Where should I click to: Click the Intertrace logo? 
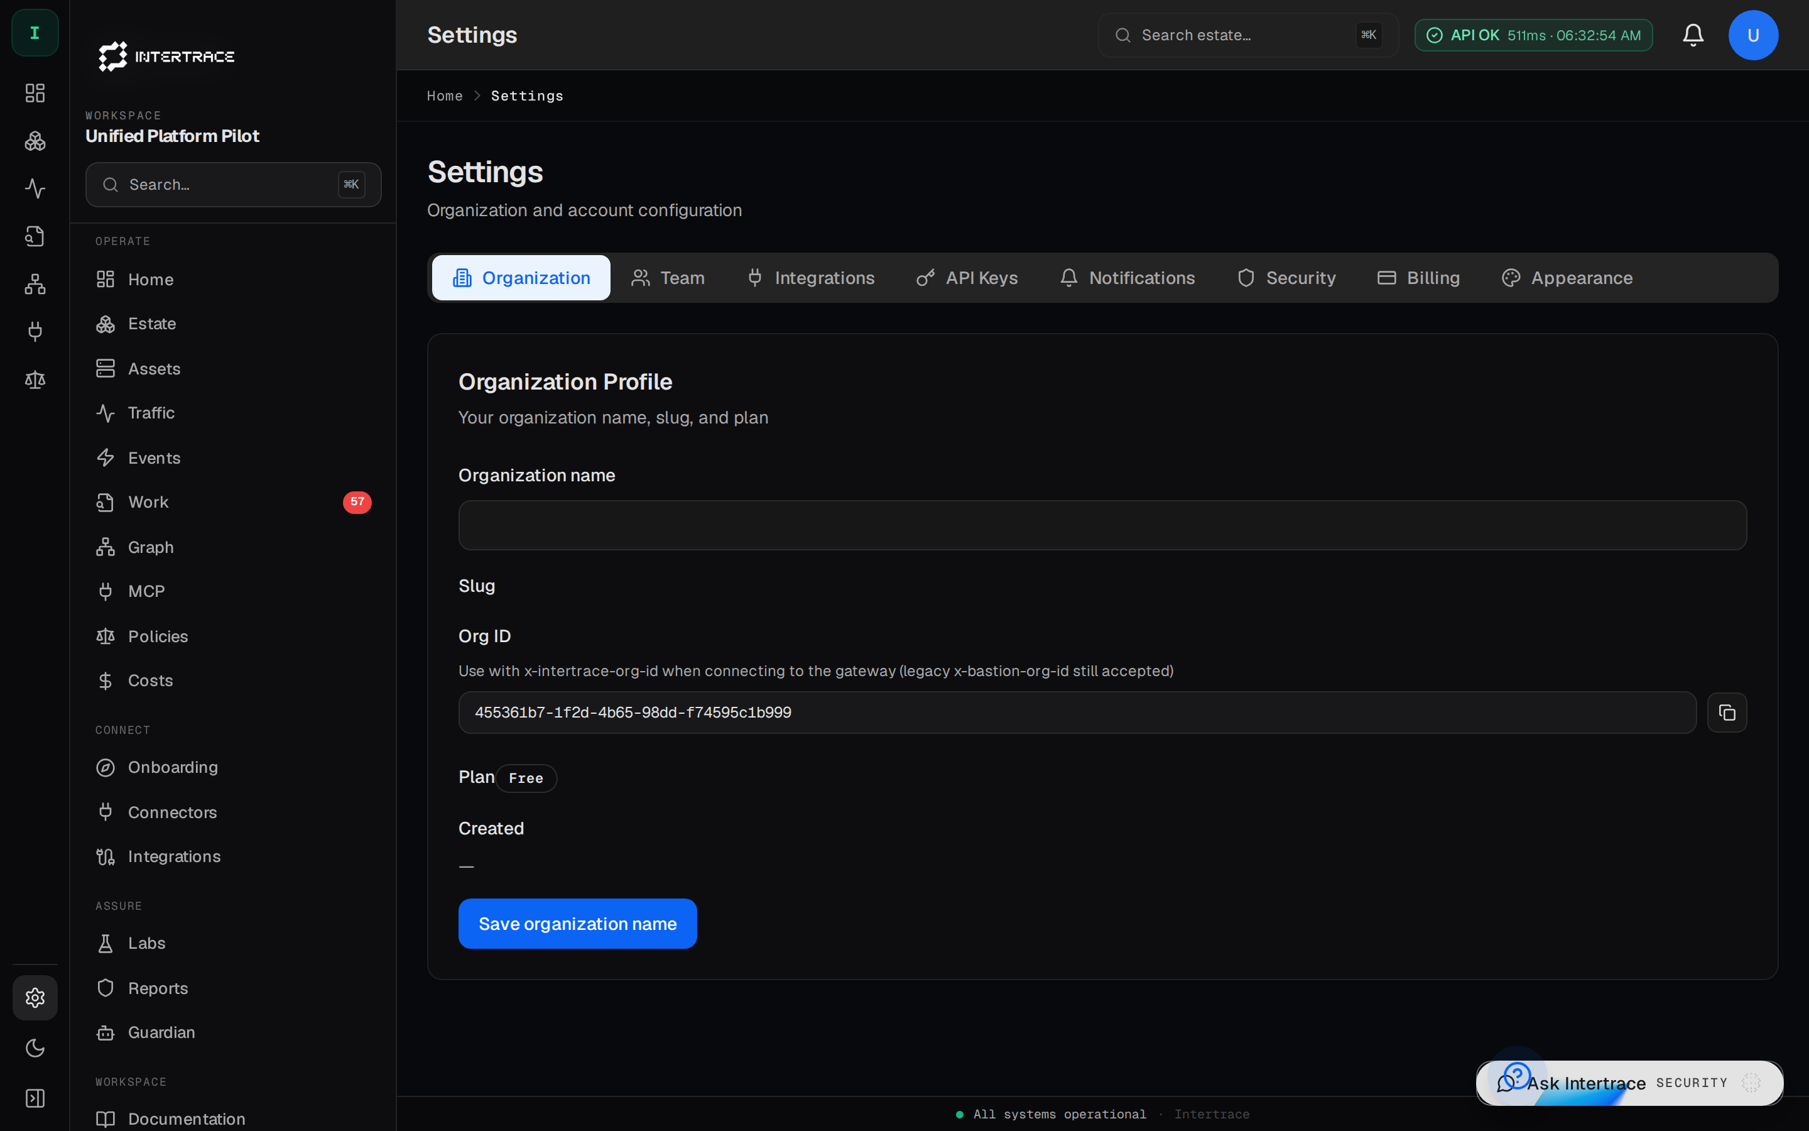166,57
